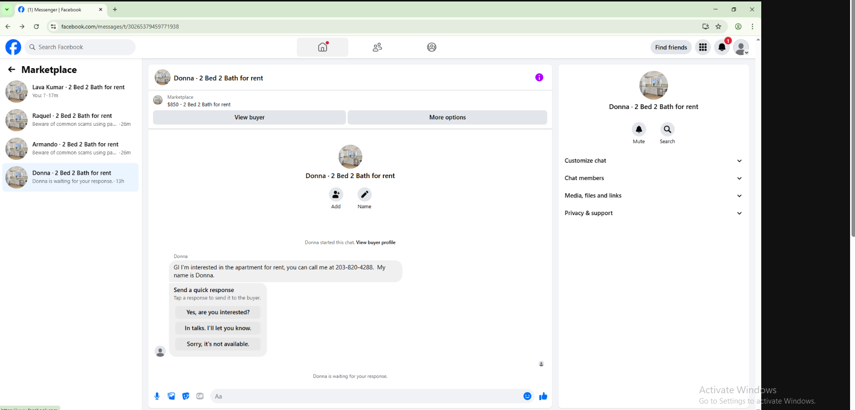
Task: Click the address bar URL
Action: (120, 27)
